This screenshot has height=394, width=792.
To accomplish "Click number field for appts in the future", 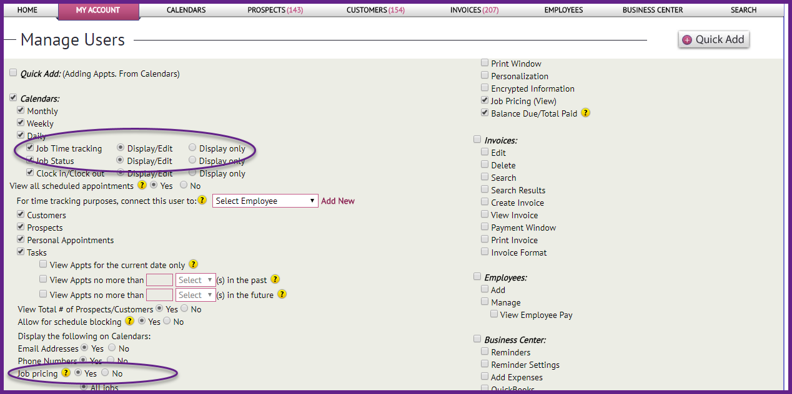I will pos(159,295).
